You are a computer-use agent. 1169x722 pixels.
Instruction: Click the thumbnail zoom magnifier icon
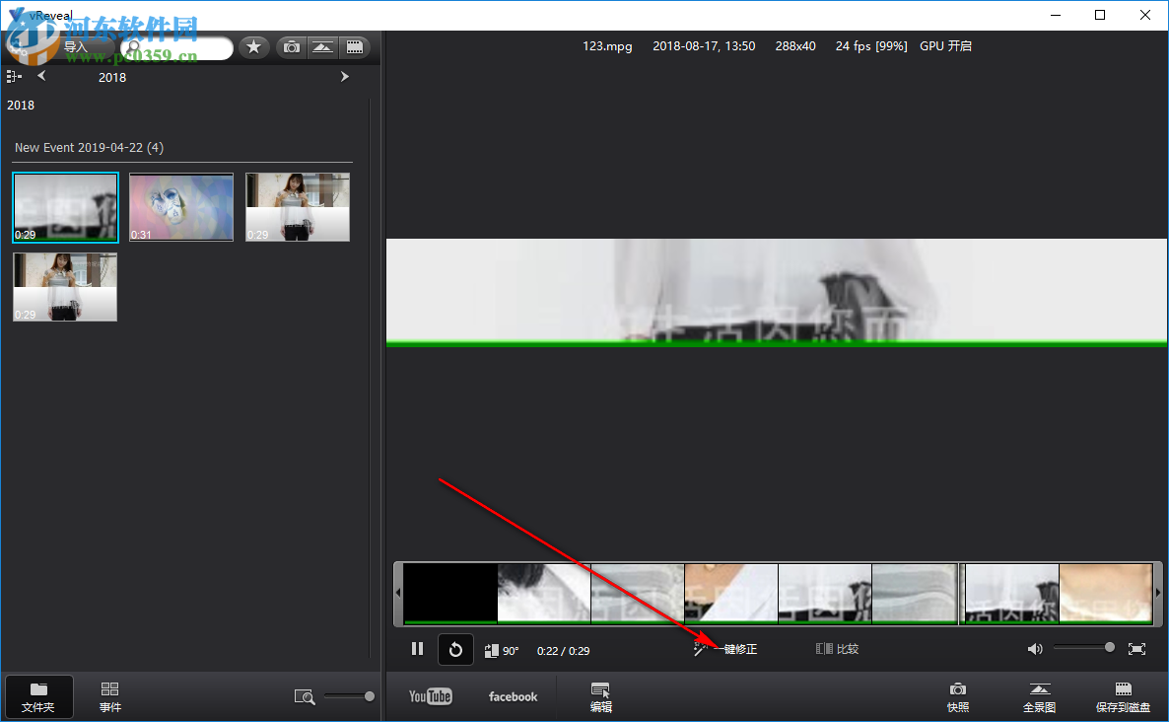point(305,696)
